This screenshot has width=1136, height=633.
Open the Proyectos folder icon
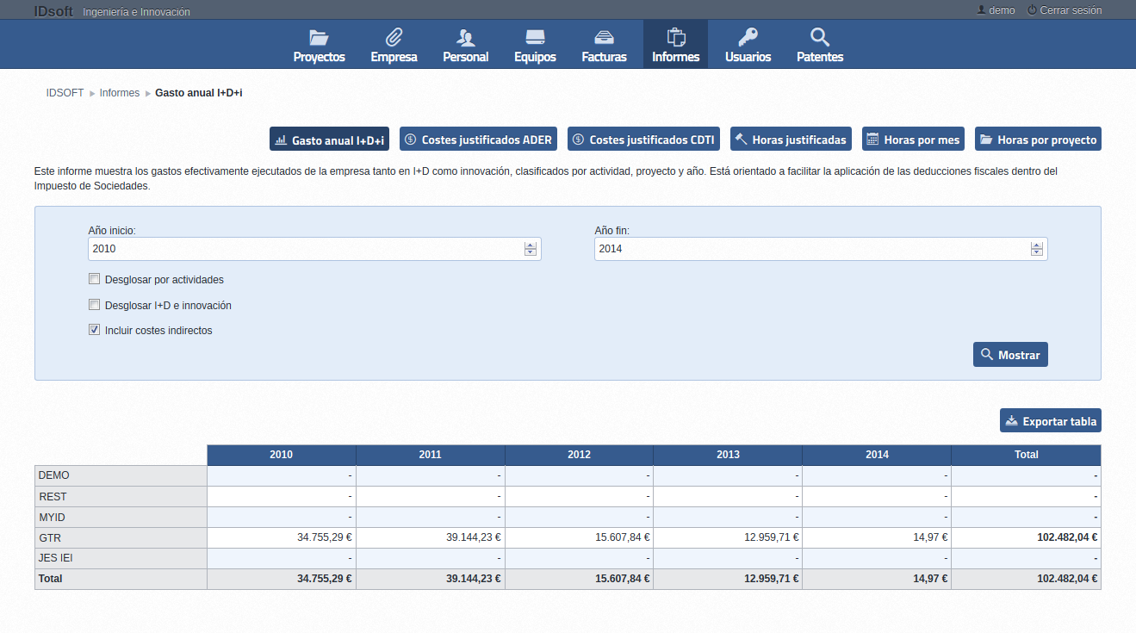tap(319, 38)
